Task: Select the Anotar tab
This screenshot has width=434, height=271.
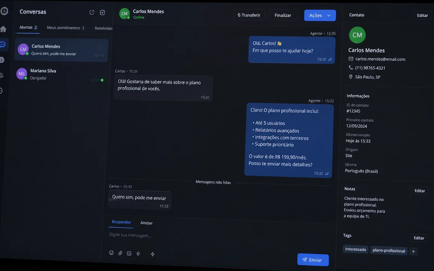Action: 146,223
